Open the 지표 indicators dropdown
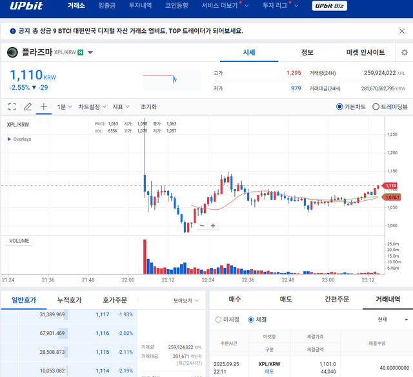Screen dimensions: 413x377 (121, 107)
